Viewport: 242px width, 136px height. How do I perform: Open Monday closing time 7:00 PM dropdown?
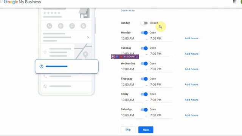[161, 39]
